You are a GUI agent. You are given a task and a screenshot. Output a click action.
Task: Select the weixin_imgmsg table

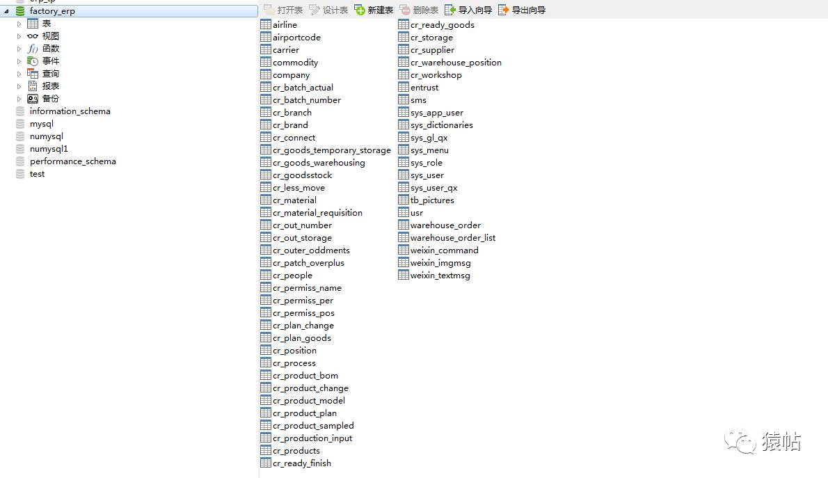(x=440, y=263)
